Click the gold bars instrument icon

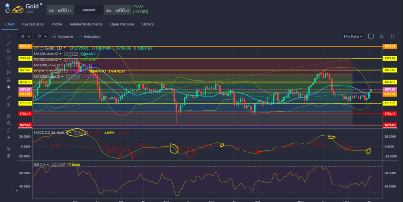[18, 9]
